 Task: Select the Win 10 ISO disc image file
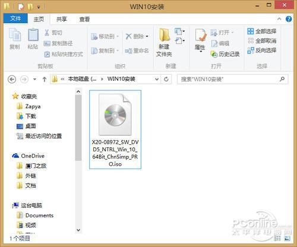coord(115,129)
